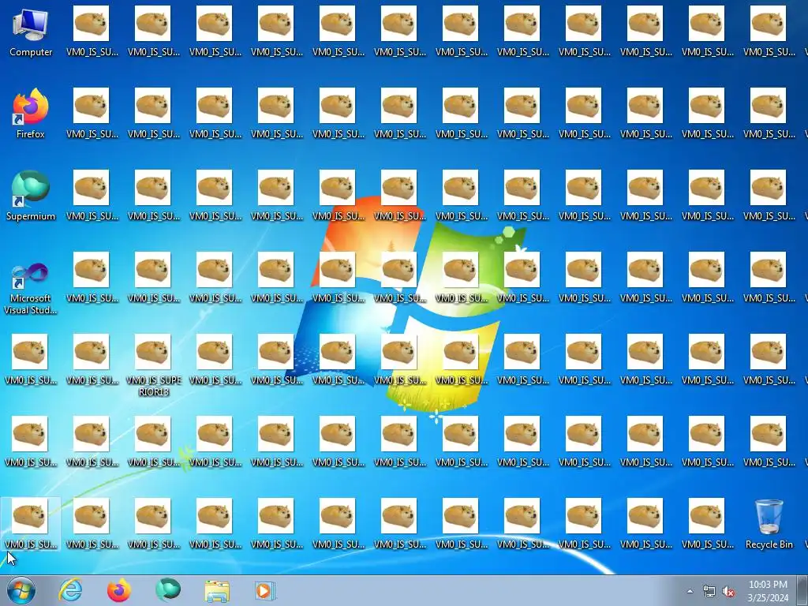Viewport: 808px width, 606px height.
Task: Select the Firefox desktop shortcut
Action: pos(31,114)
